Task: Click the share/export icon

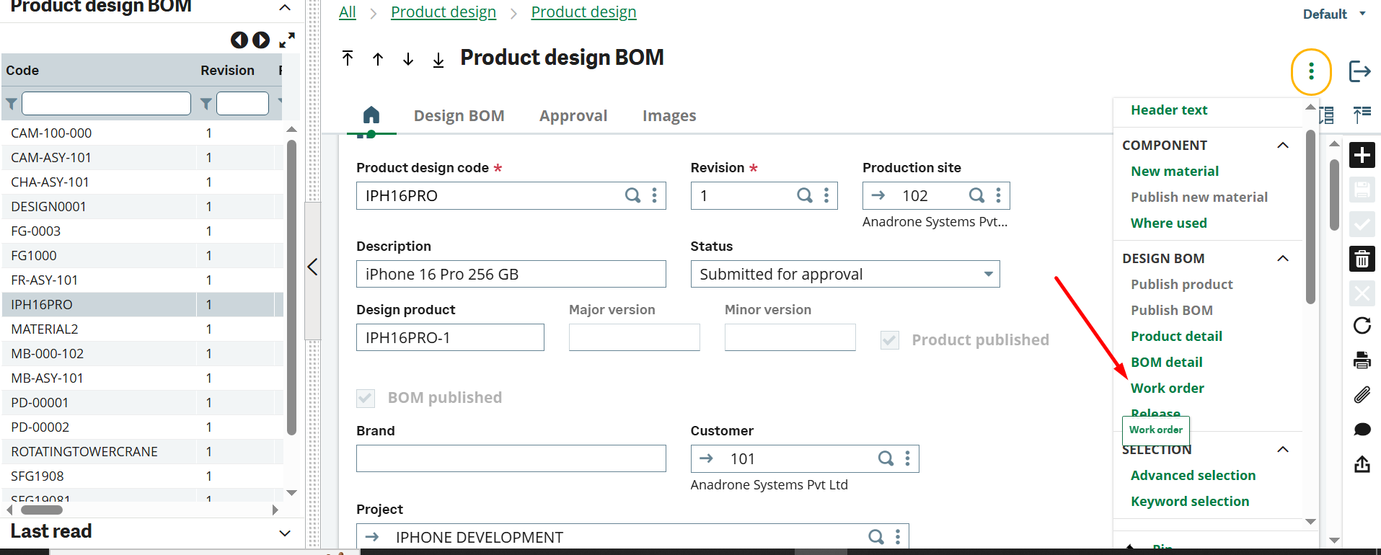Action: click(1362, 464)
